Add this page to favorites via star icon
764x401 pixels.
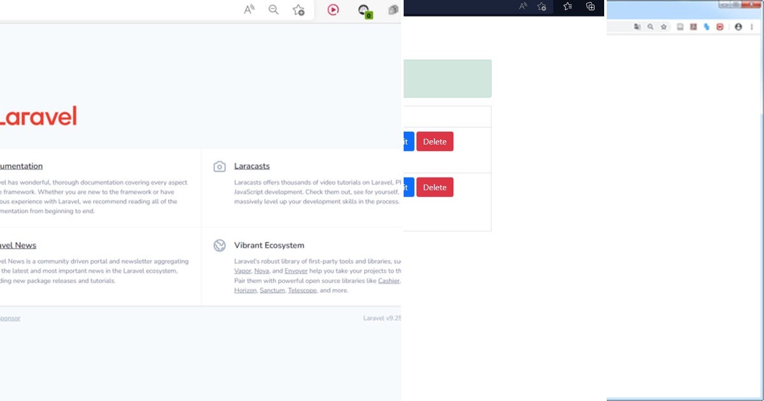click(297, 10)
